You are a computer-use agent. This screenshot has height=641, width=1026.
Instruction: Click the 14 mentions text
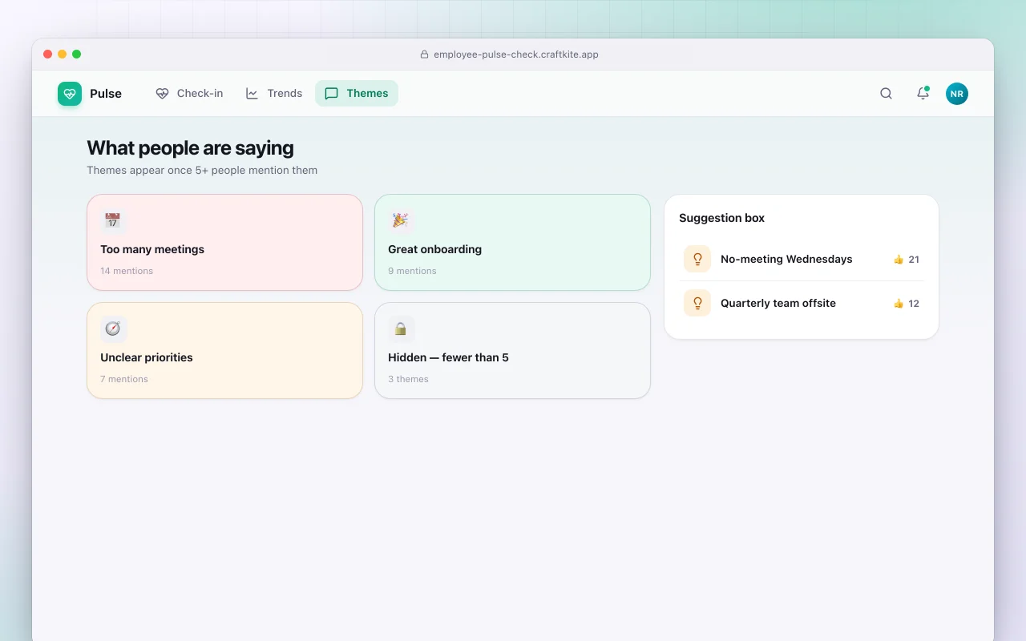[127, 271]
